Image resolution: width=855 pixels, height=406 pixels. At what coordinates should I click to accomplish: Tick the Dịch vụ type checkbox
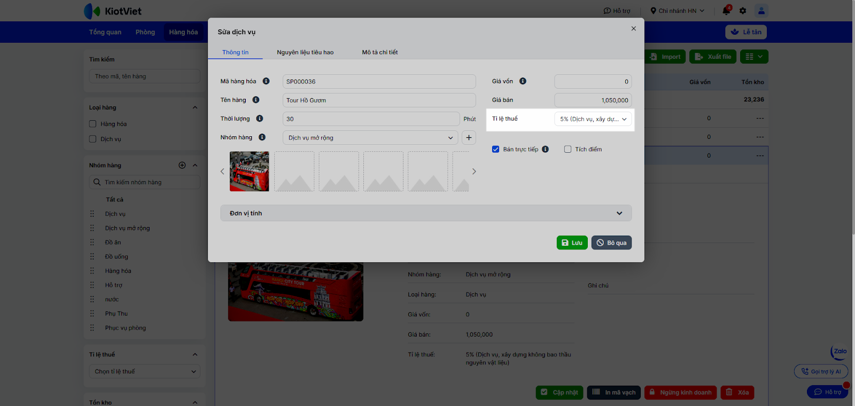click(93, 139)
